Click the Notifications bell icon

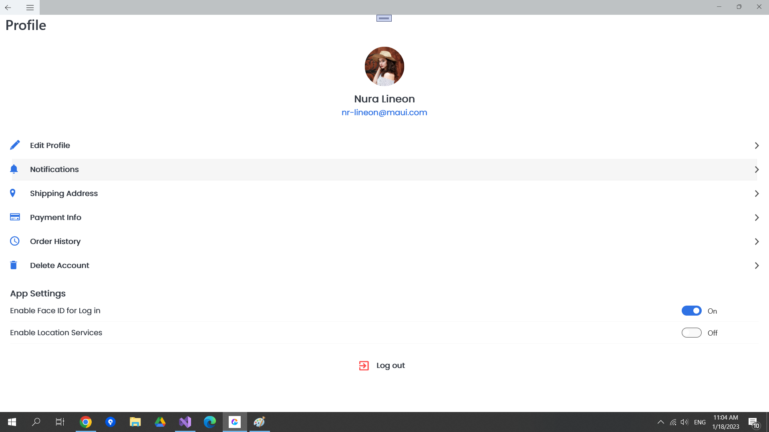[14, 169]
